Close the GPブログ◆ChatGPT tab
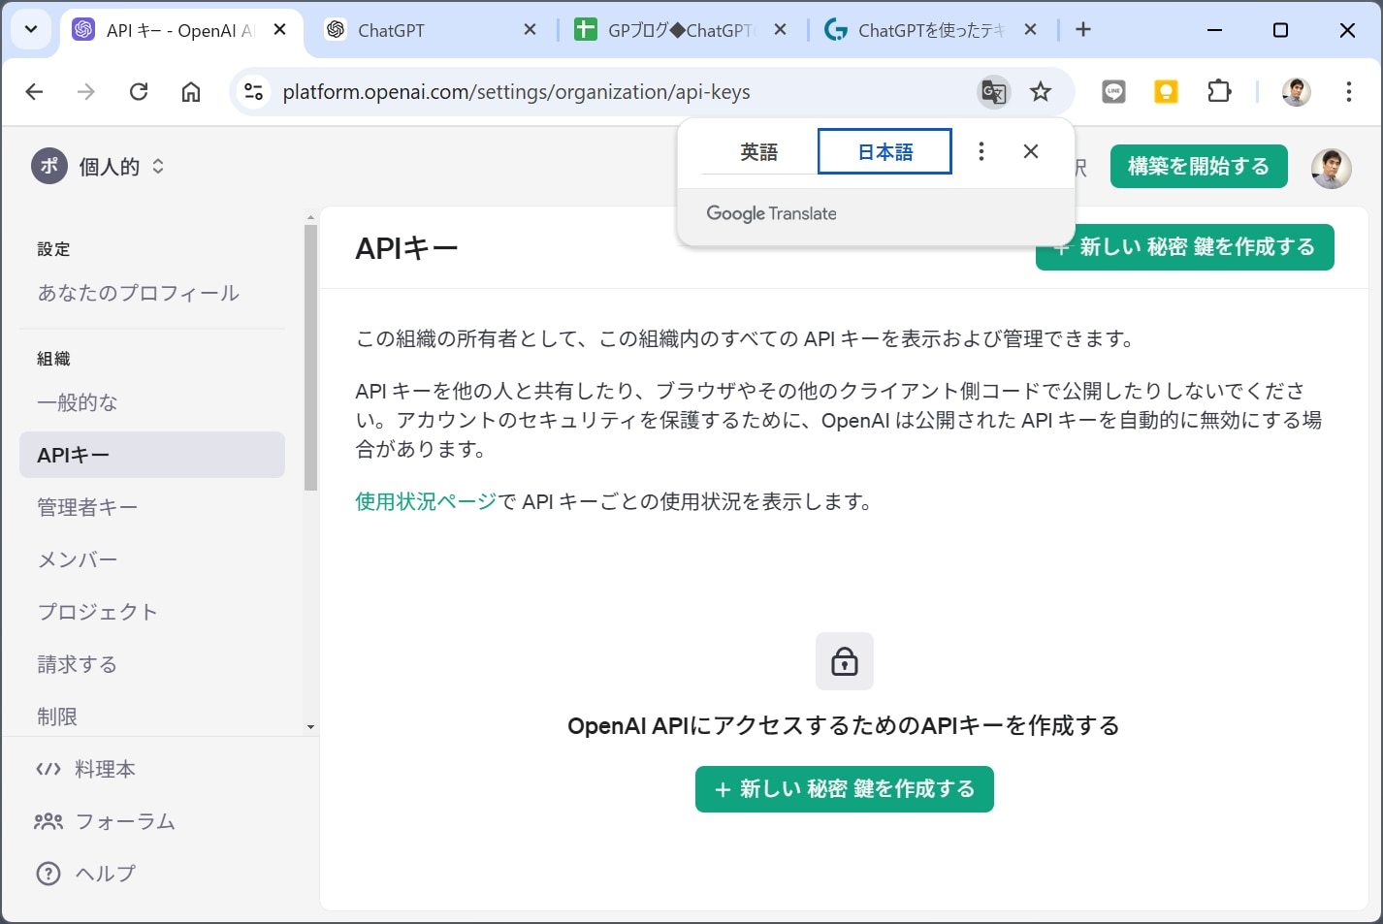This screenshot has width=1383, height=924. (781, 30)
